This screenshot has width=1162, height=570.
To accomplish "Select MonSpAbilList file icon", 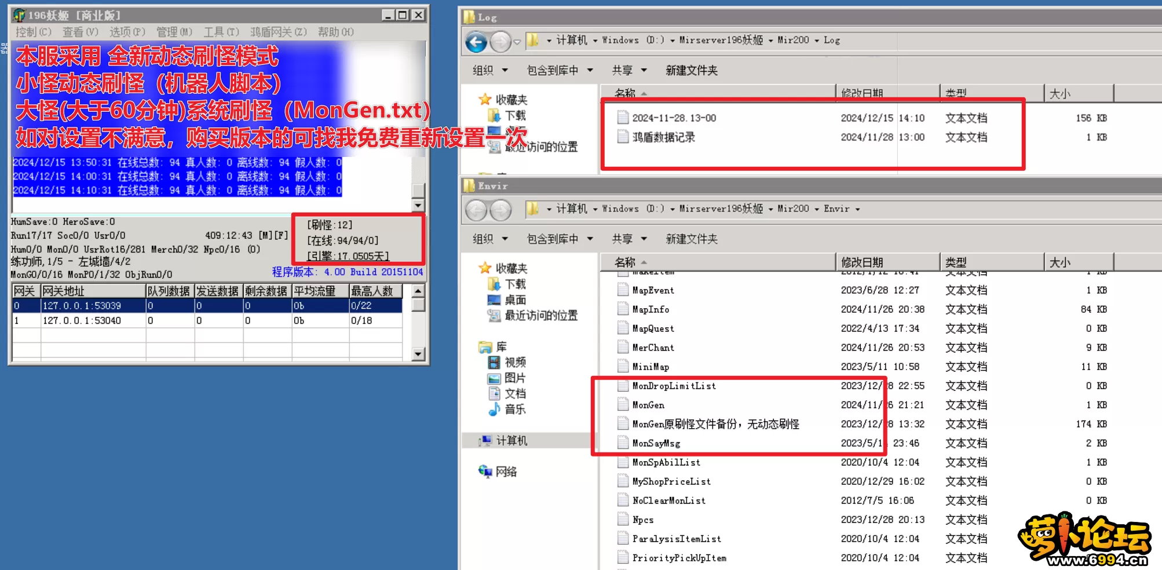I will coord(623,462).
